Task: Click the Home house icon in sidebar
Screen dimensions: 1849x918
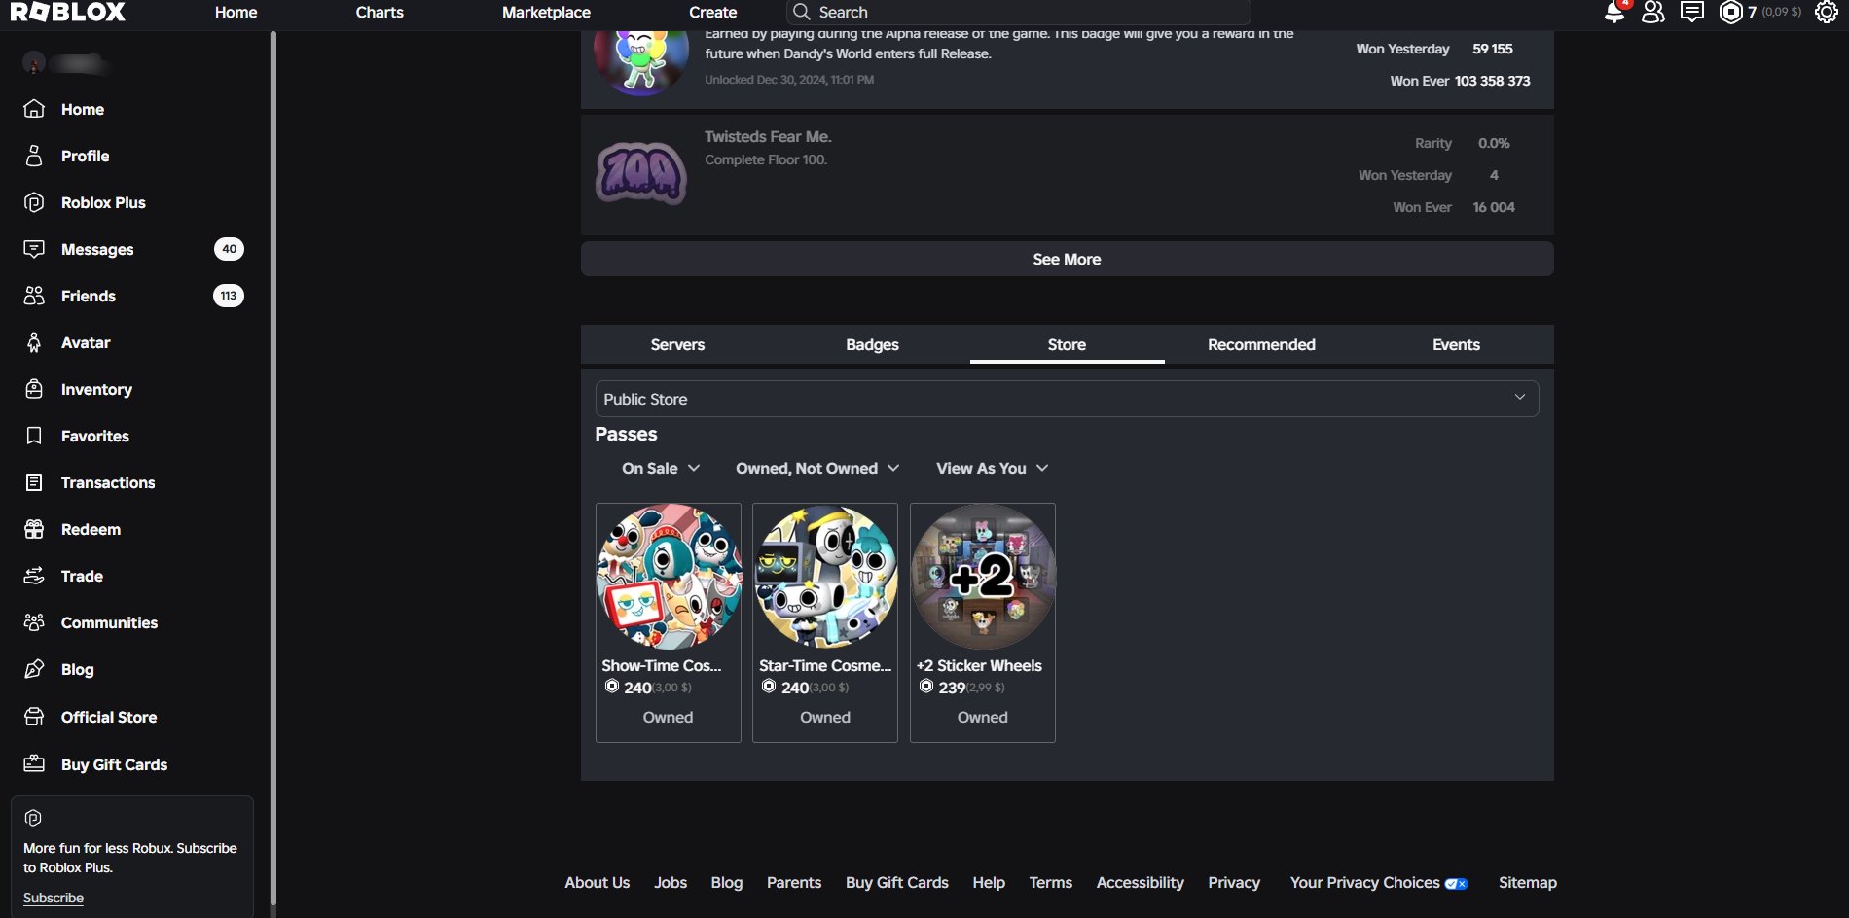Action: tap(34, 109)
